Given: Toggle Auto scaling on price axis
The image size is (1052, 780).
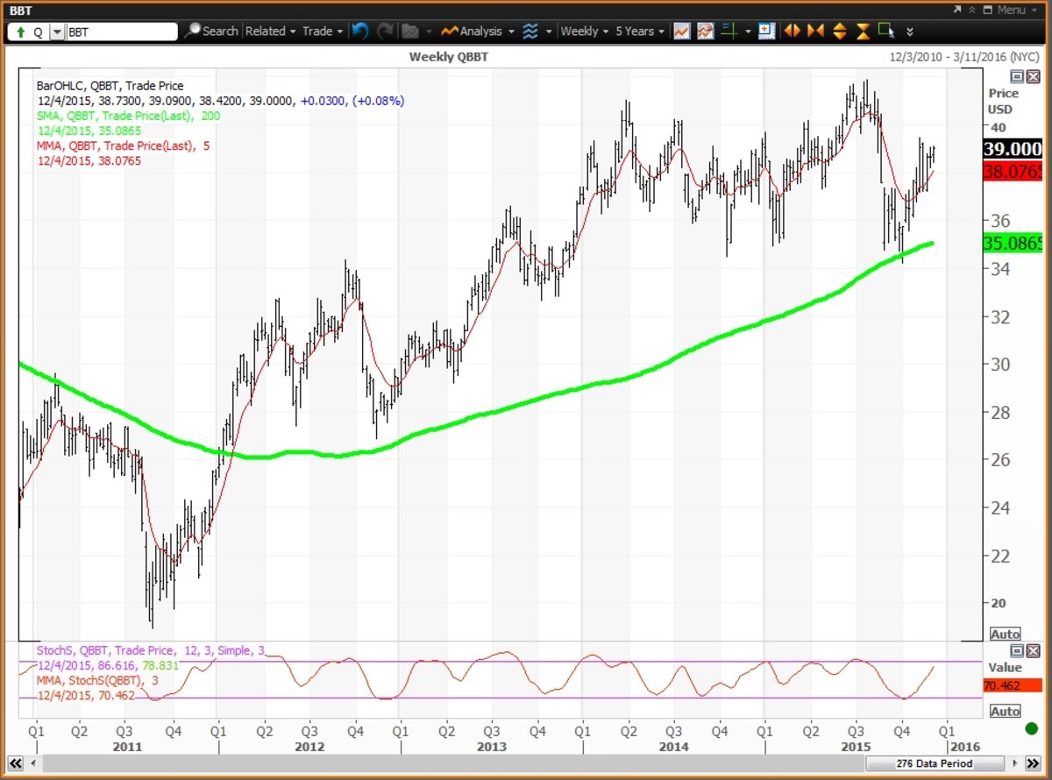Looking at the screenshot, I should (1005, 634).
